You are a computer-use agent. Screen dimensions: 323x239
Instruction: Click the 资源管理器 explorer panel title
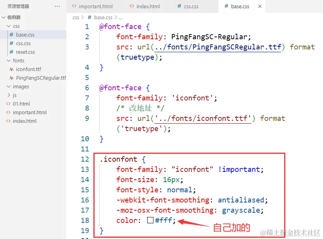tap(18, 6)
